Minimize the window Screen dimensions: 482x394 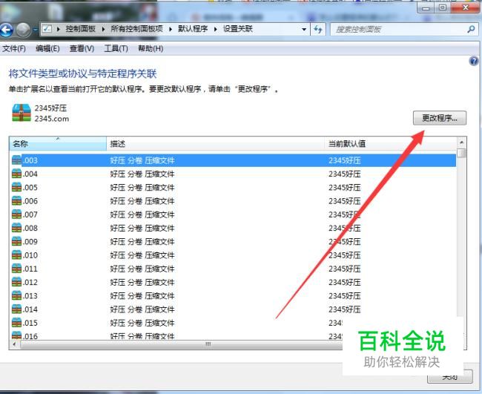pos(426,7)
